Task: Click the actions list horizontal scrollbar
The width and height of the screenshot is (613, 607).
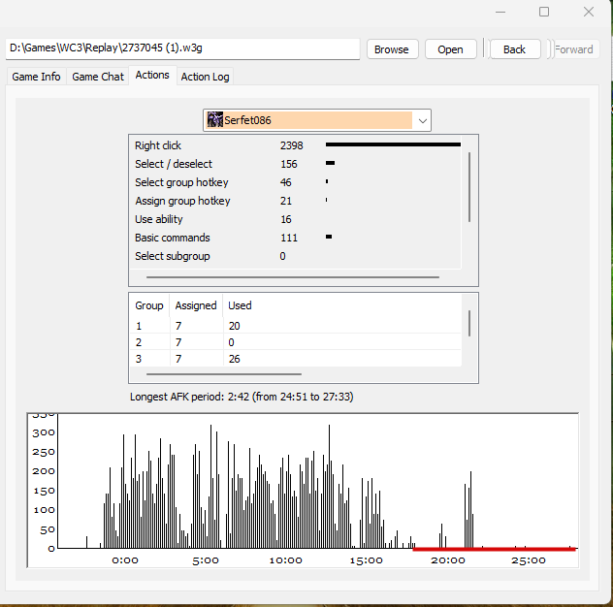Action: 293,277
